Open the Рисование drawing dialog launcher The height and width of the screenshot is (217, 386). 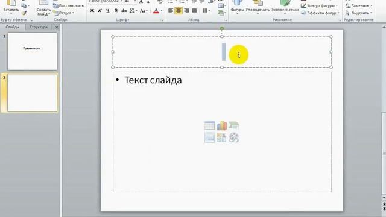coord(339,20)
